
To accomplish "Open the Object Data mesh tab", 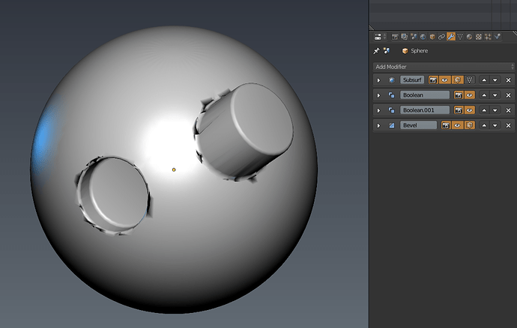I will (460, 37).
